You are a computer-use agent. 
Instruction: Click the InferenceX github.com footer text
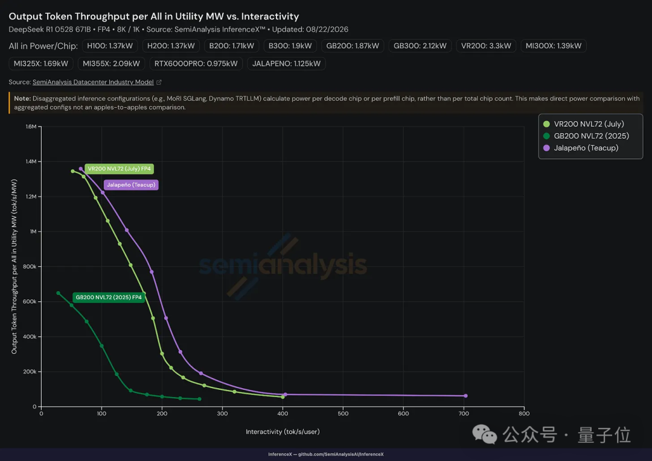point(326,454)
